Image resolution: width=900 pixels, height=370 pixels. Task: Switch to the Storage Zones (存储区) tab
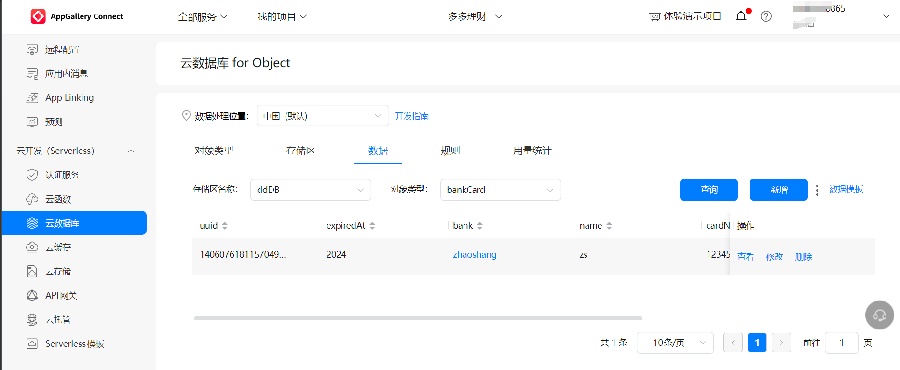pyautogui.click(x=301, y=151)
